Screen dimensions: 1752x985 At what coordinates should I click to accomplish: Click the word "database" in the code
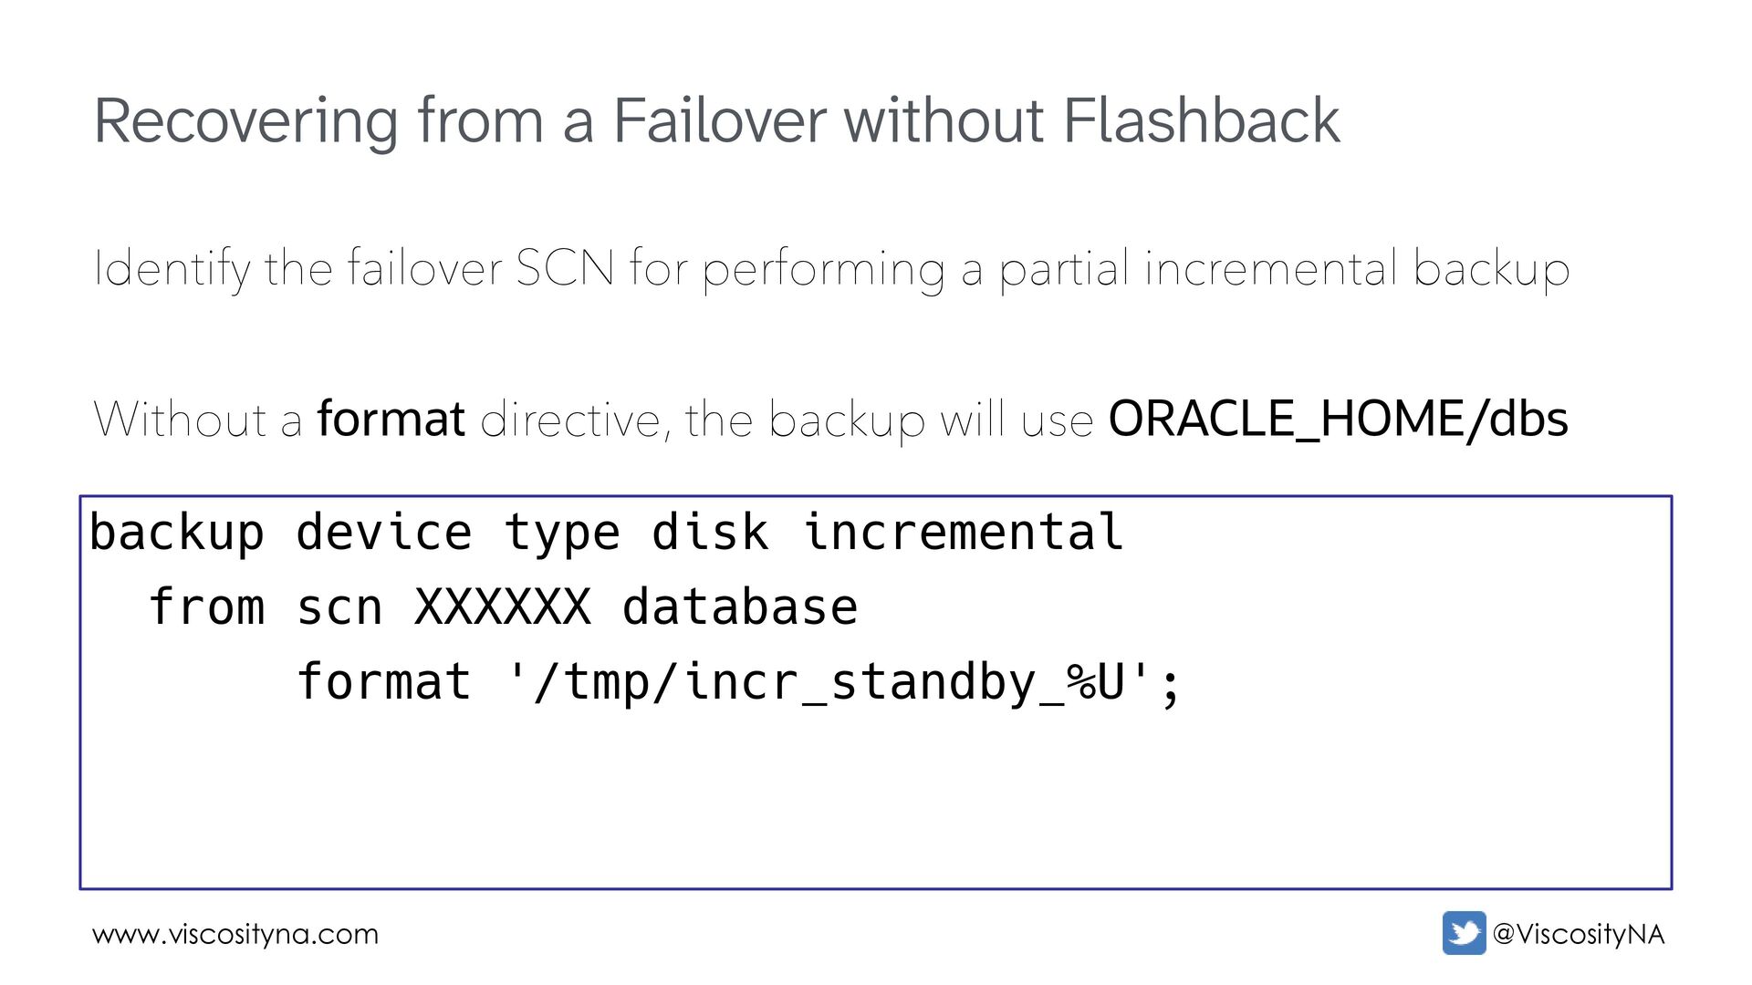[739, 607]
